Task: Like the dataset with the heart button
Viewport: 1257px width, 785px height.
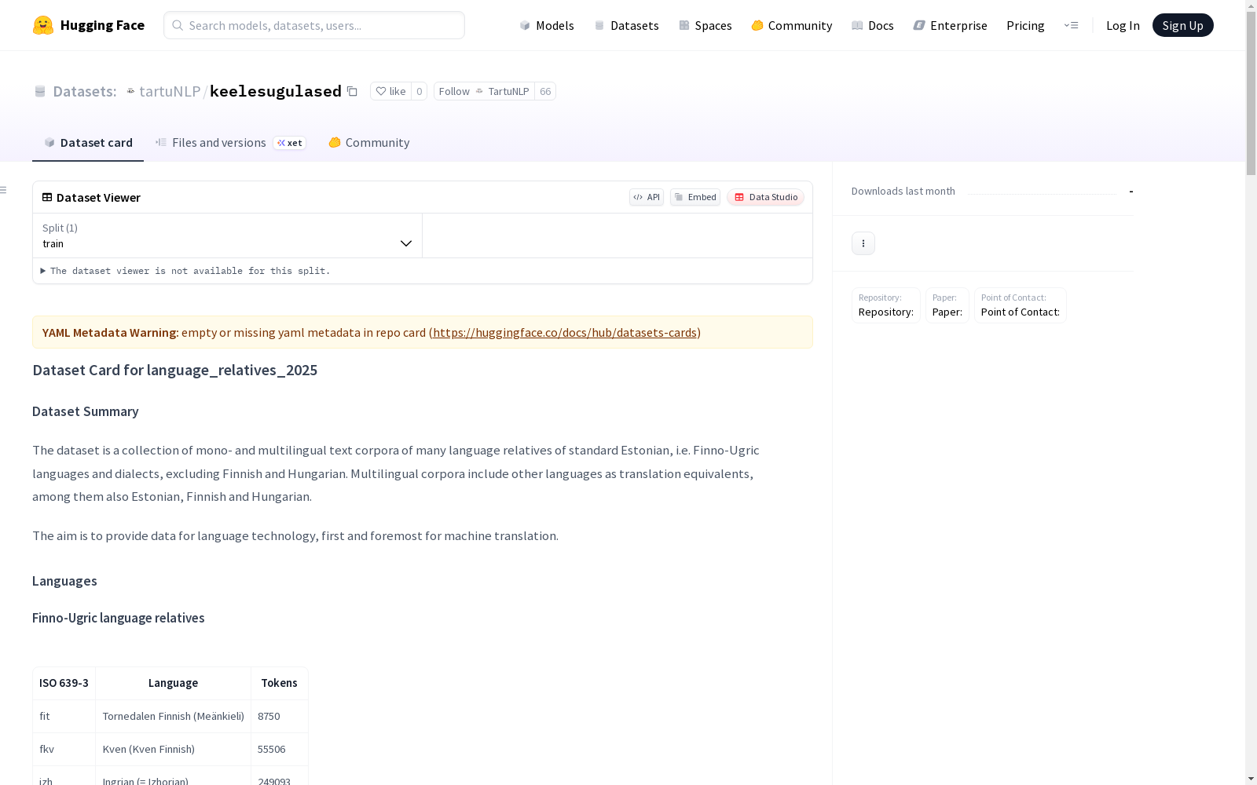Action: tap(390, 91)
